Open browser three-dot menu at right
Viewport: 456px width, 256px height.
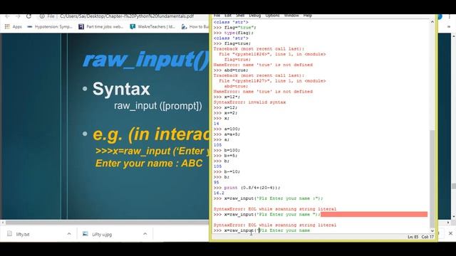(450, 17)
